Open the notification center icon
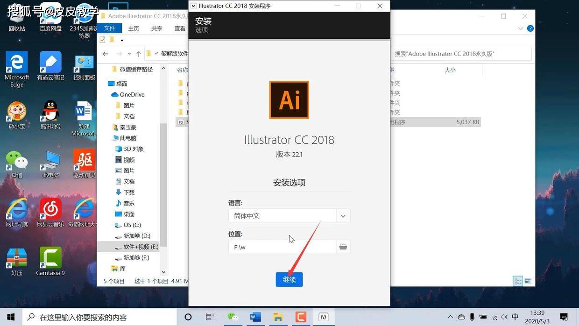This screenshot has width=579, height=326. click(x=564, y=317)
